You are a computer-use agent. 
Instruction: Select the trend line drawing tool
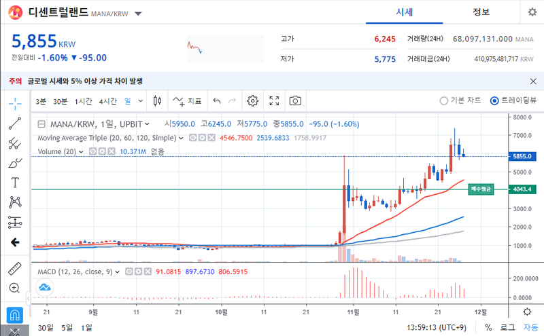tap(15, 124)
